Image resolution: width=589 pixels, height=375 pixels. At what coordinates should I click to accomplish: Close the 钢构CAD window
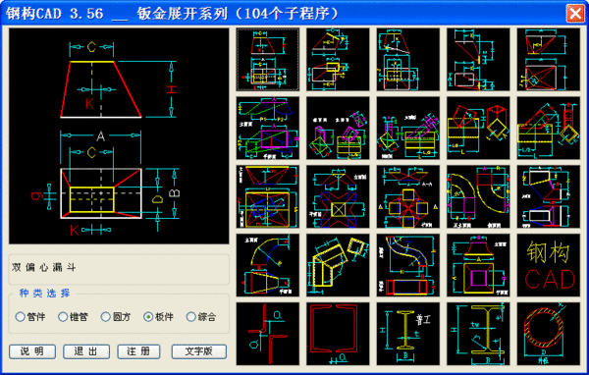point(575,14)
